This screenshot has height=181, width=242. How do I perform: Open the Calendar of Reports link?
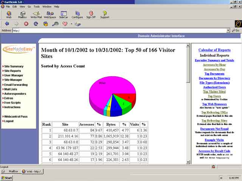pyautogui.click(x=214, y=50)
